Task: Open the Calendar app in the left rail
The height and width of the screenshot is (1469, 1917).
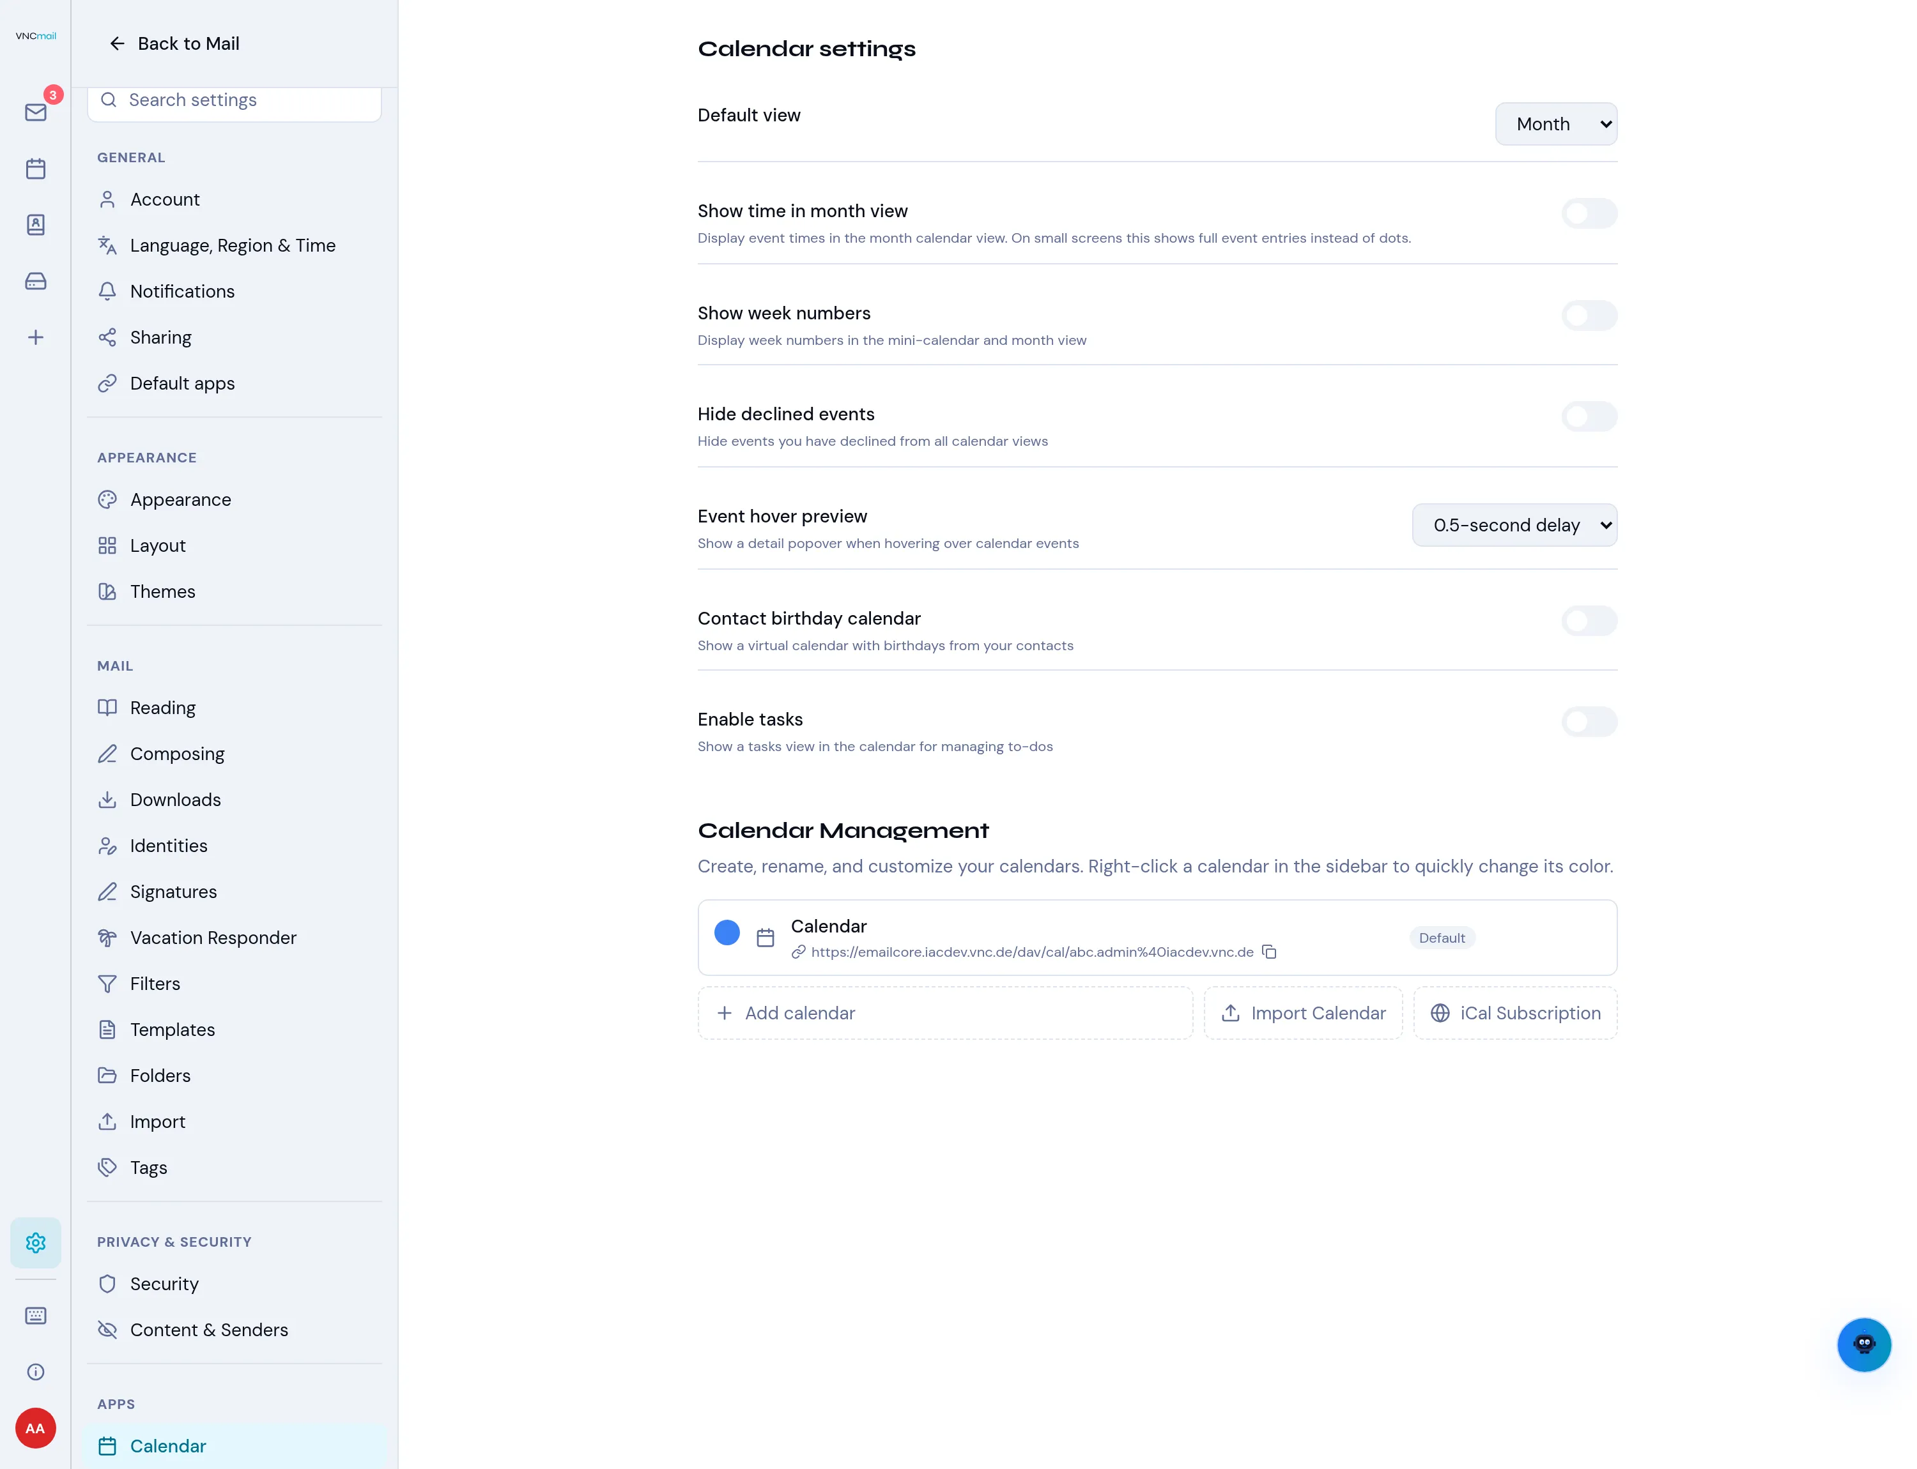Action: point(36,169)
